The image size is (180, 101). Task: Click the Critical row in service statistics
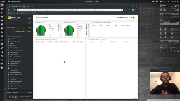83,34
